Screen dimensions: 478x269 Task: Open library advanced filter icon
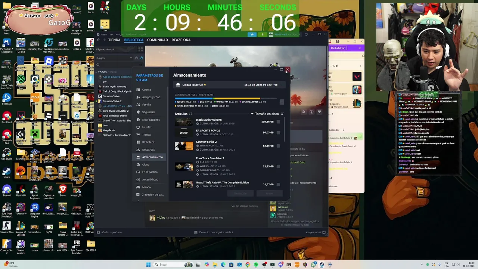[x=140, y=65]
